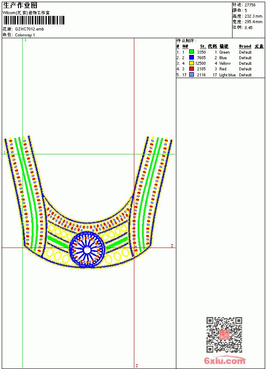This screenshot has height=369, width=266.
Task: Click the center wheel medallion of design
Action: point(87,250)
